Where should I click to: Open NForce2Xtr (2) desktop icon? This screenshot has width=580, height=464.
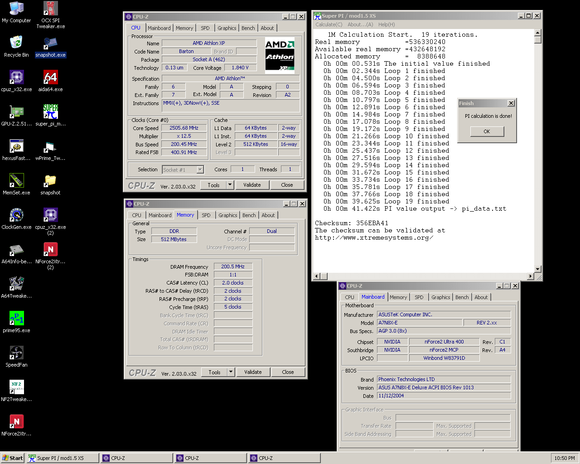point(50,256)
